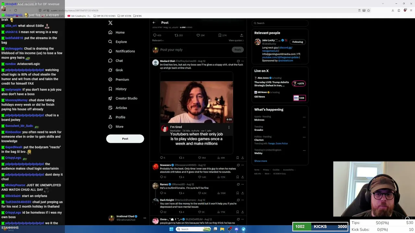Share Medard Olah's reply
The image size is (415, 233).
243,158
